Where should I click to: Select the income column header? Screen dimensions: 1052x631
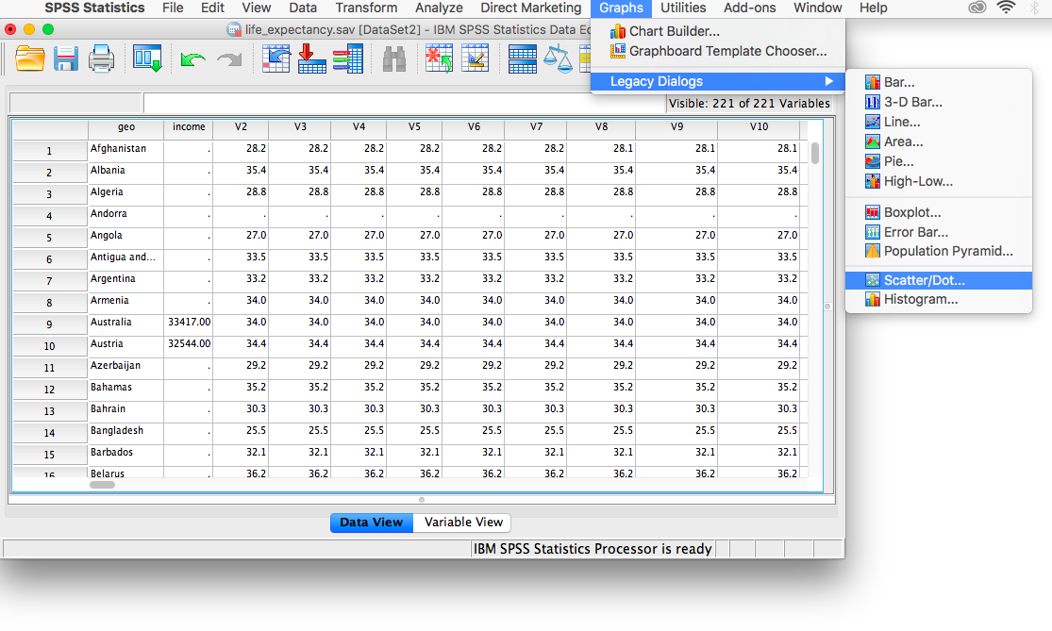click(189, 127)
